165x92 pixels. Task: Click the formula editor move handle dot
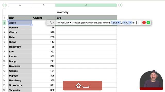[x=48, y=23]
